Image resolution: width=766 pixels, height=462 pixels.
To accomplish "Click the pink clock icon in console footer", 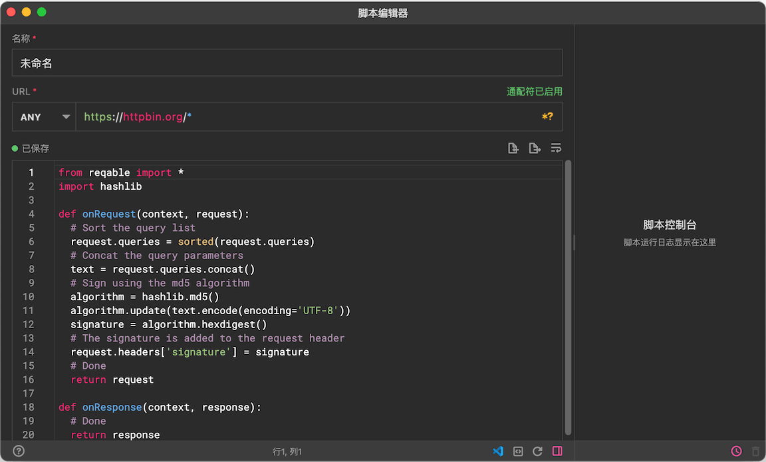I will (x=736, y=451).
